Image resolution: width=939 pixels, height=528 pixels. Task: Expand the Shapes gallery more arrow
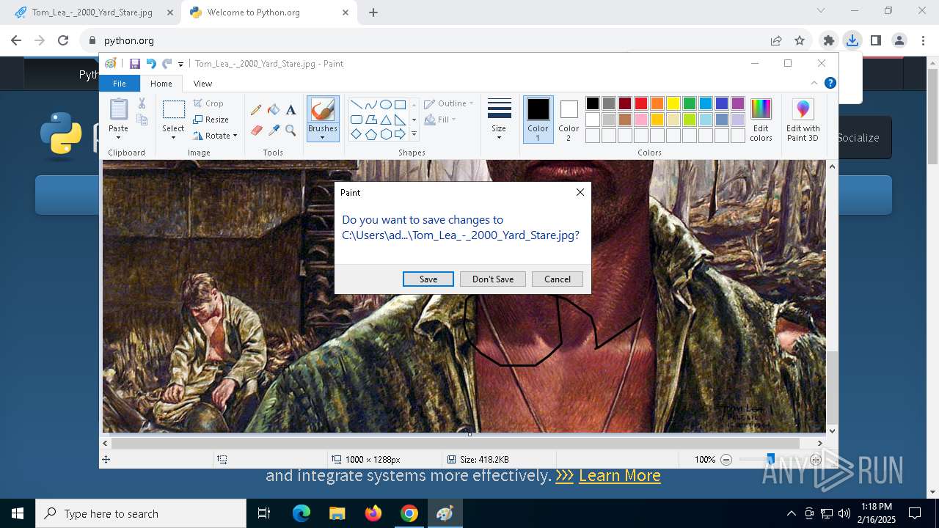click(414, 134)
